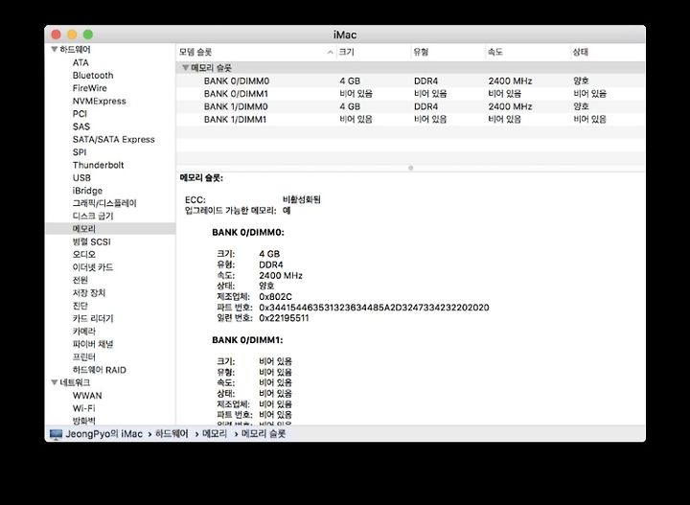Select the BANK 0/DIMM1 table row

[410, 94]
